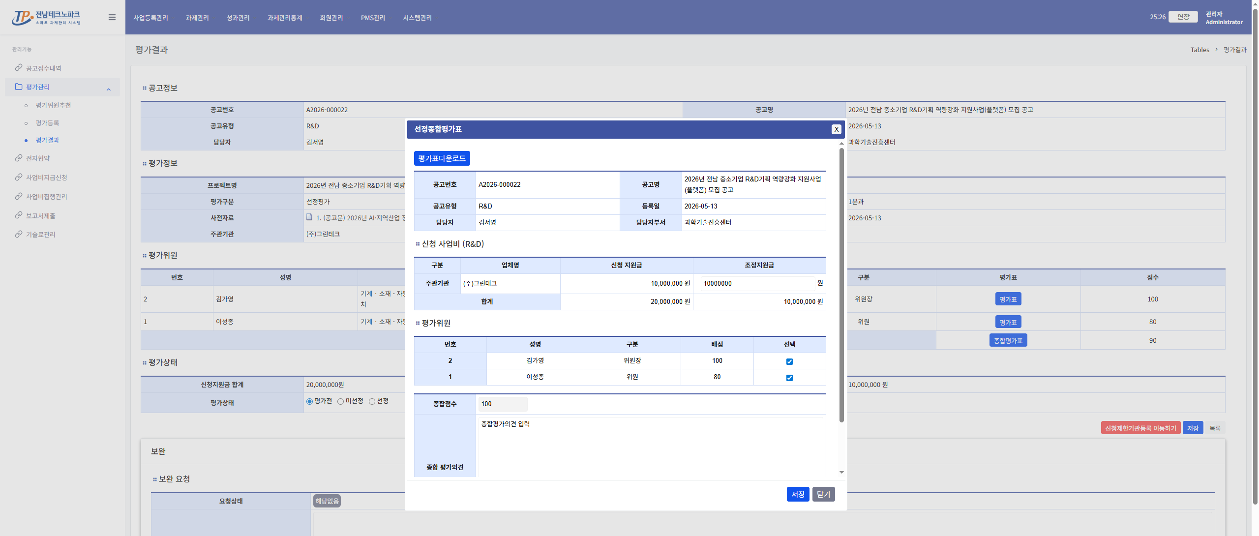Viewport: 1259px width, 536px height.
Task: Open the 회원관리 top menu
Action: [331, 18]
